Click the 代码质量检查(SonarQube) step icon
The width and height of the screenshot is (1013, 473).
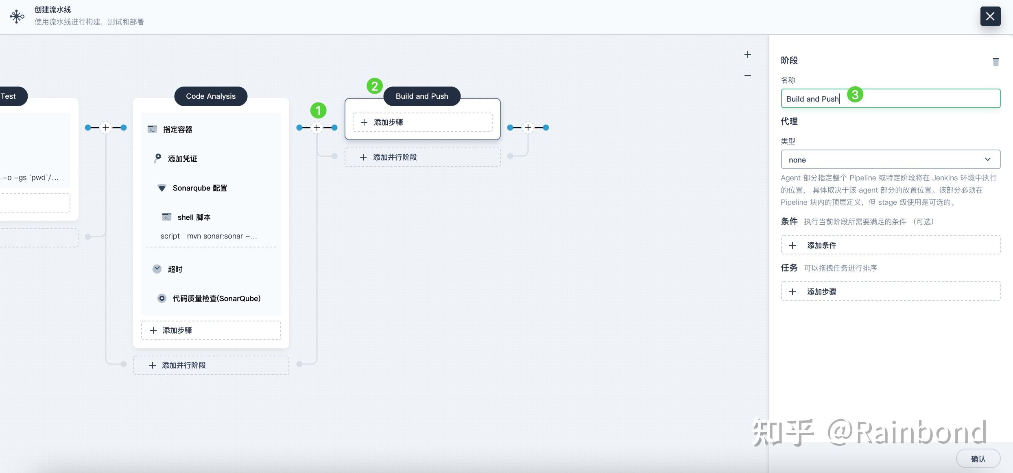[162, 298]
